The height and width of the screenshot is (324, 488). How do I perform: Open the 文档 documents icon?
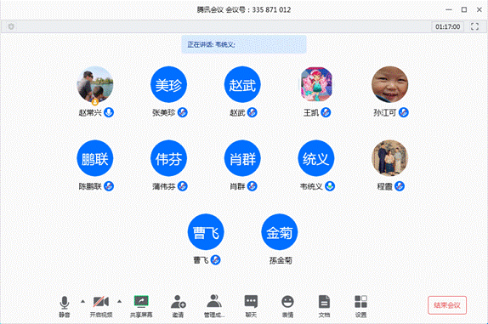pyautogui.click(x=324, y=302)
